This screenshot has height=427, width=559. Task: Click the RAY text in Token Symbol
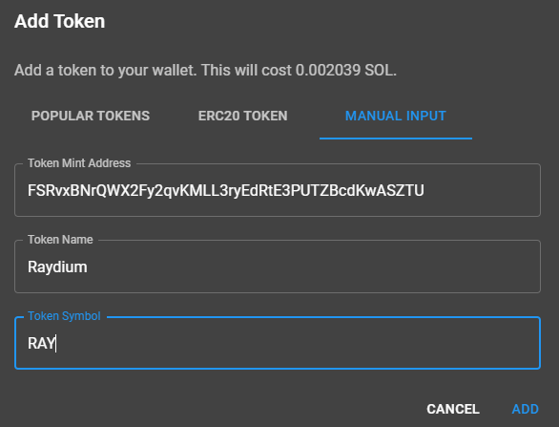42,344
